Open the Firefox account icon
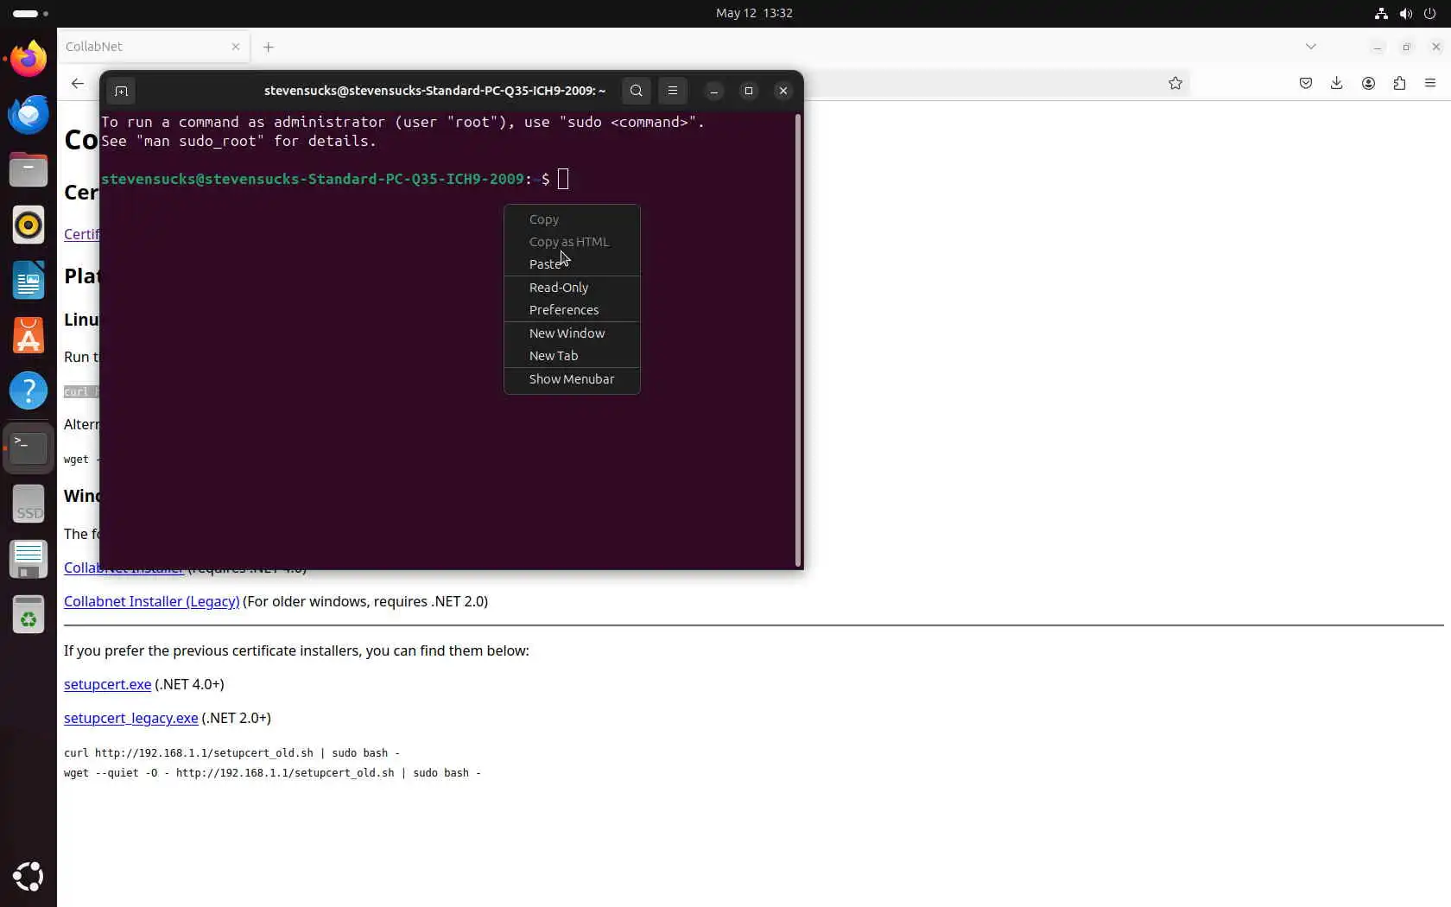The image size is (1451, 907). click(x=1368, y=83)
